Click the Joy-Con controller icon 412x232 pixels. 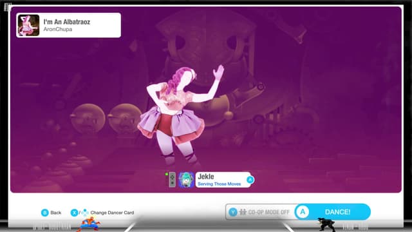[172, 180]
